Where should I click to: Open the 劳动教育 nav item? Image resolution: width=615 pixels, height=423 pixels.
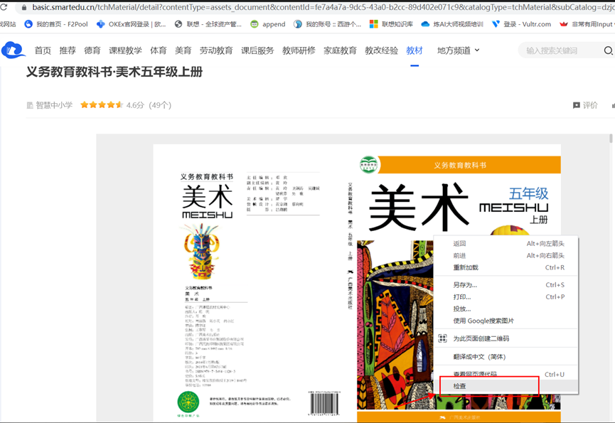(x=216, y=50)
